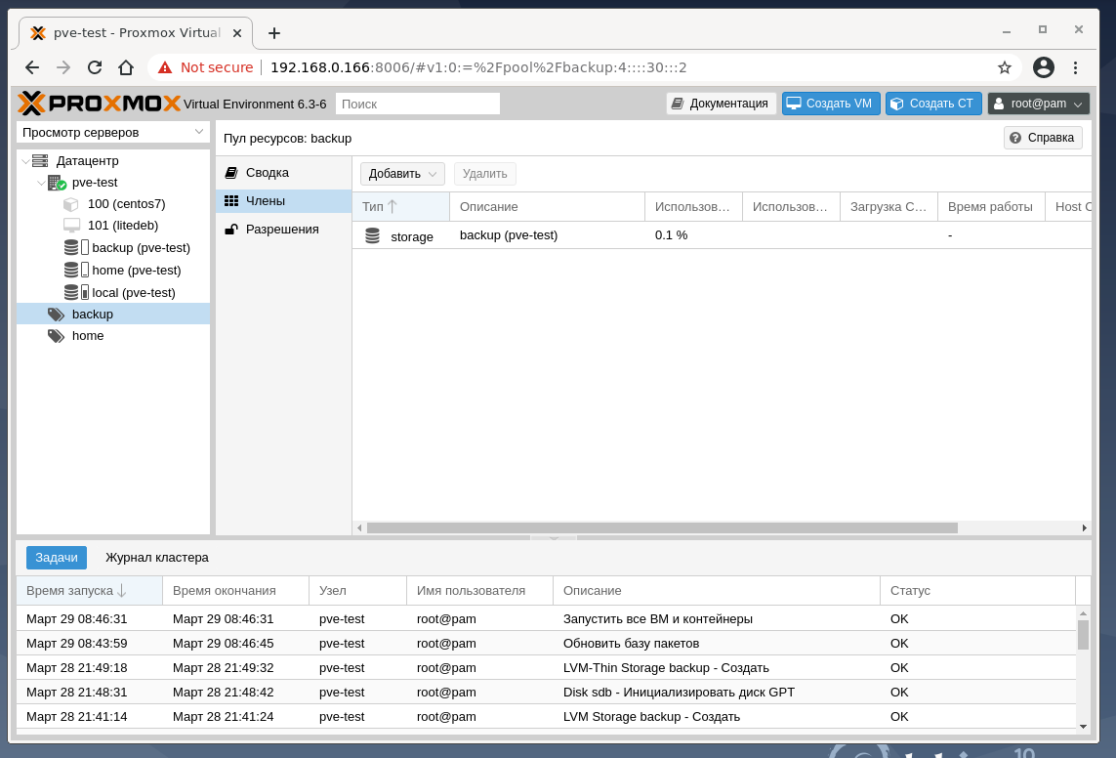The image size is (1116, 758).
Task: Click the Proxmox logo in header
Action: click(99, 104)
